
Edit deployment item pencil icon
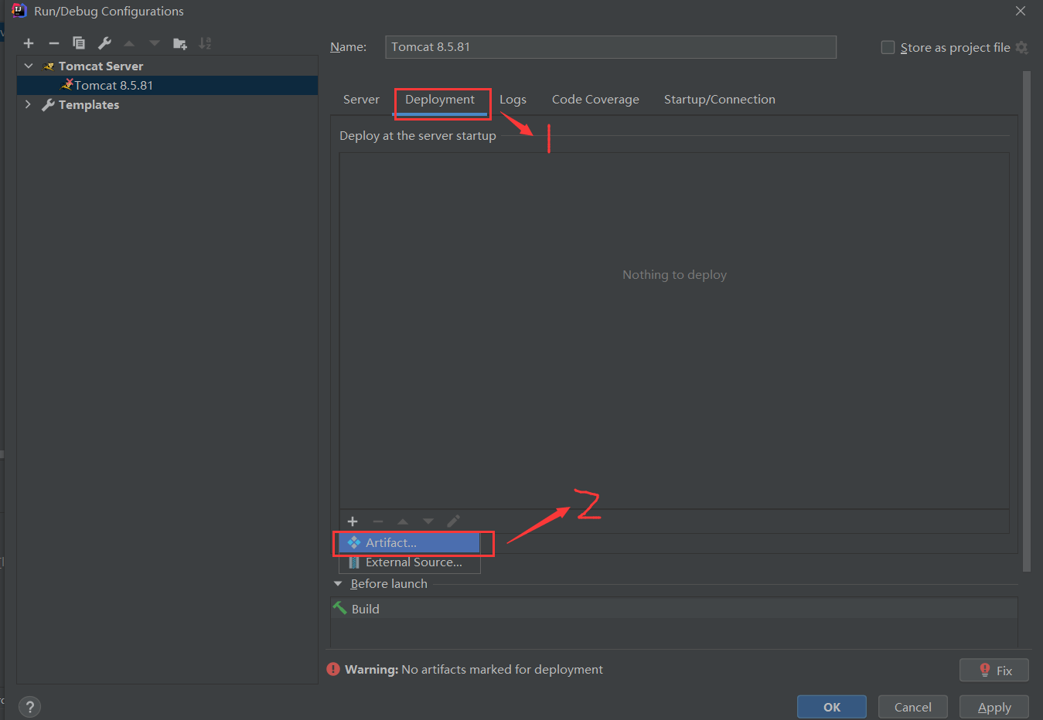454,521
